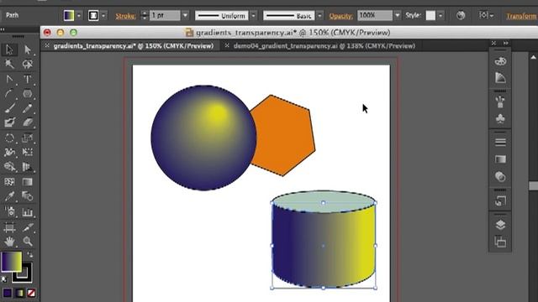Select the Rotate tool

click(x=9, y=138)
